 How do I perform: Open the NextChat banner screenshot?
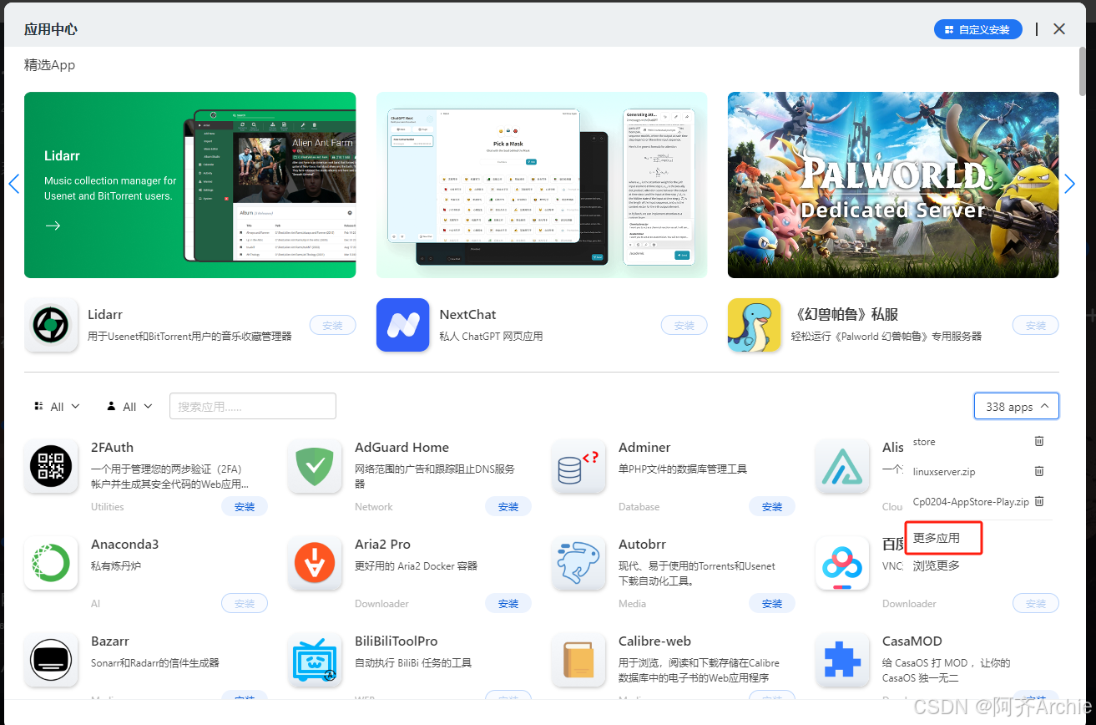[542, 185]
